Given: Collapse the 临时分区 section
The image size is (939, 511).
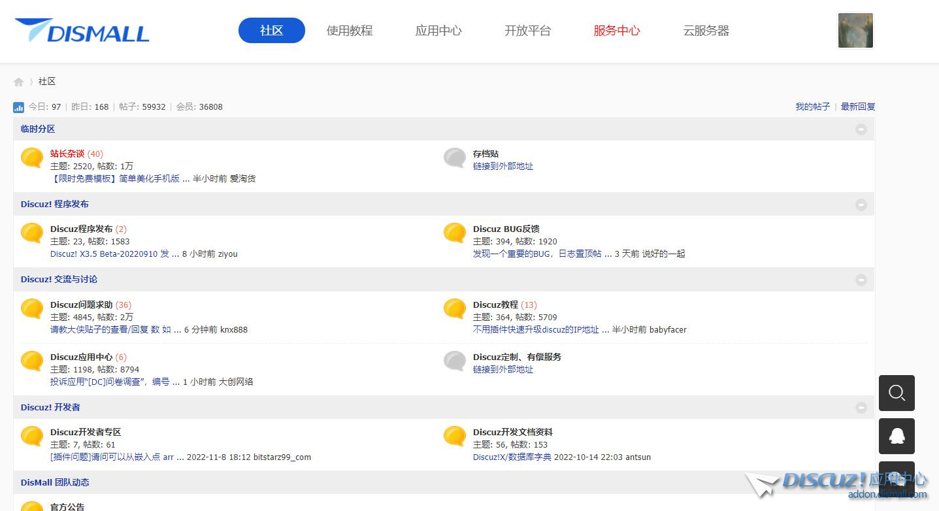Looking at the screenshot, I should click(861, 129).
